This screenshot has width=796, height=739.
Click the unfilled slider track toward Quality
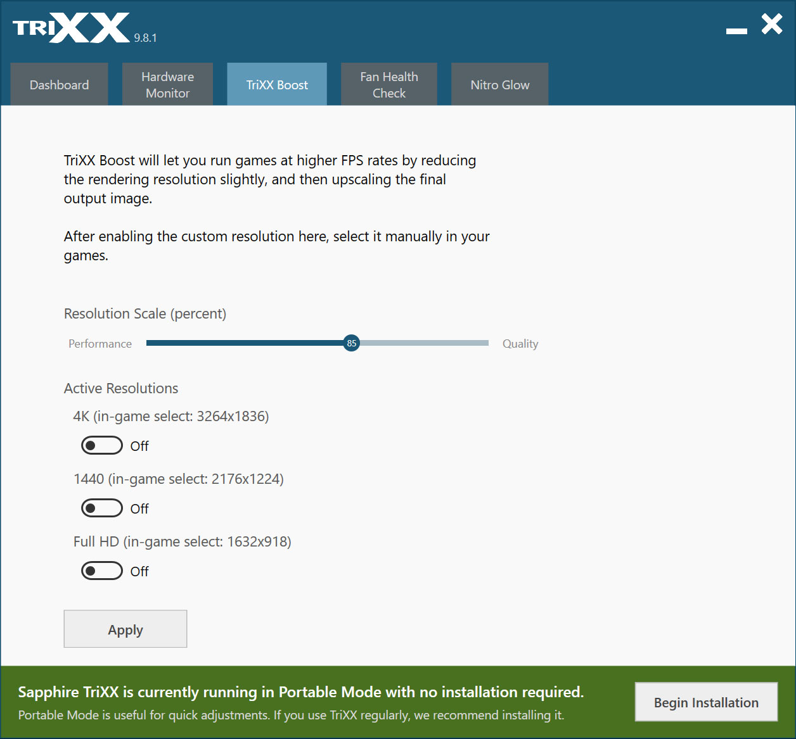tap(425, 343)
